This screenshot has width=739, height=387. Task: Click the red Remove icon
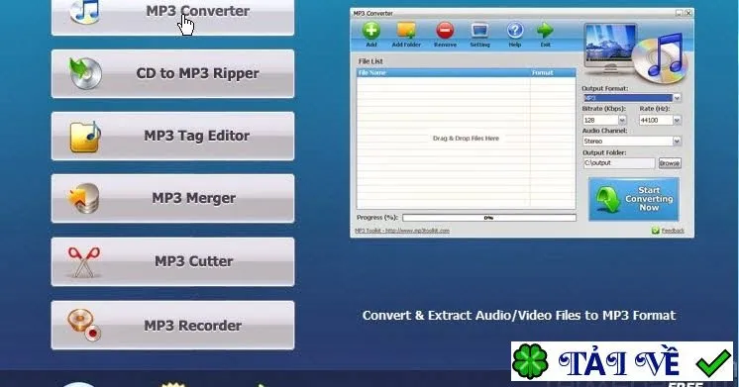click(x=445, y=31)
